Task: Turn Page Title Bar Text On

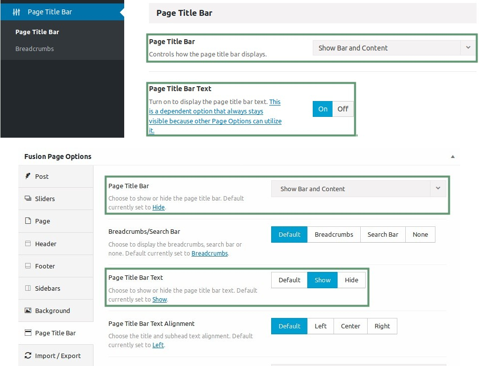Action: 323,109
